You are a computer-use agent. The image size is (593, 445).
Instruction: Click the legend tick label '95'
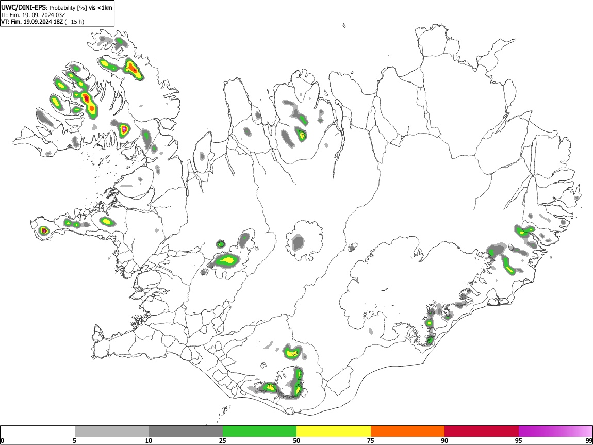coord(519,440)
